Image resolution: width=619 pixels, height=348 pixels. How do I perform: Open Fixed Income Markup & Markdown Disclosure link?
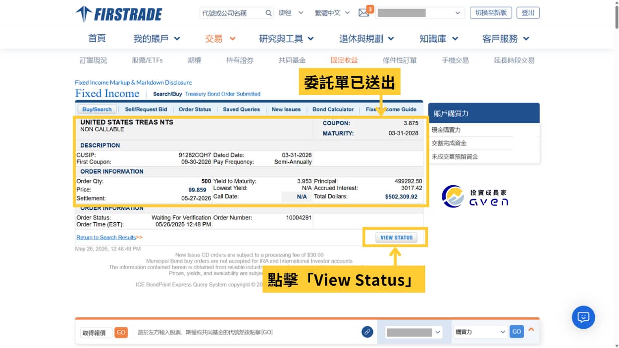click(133, 83)
